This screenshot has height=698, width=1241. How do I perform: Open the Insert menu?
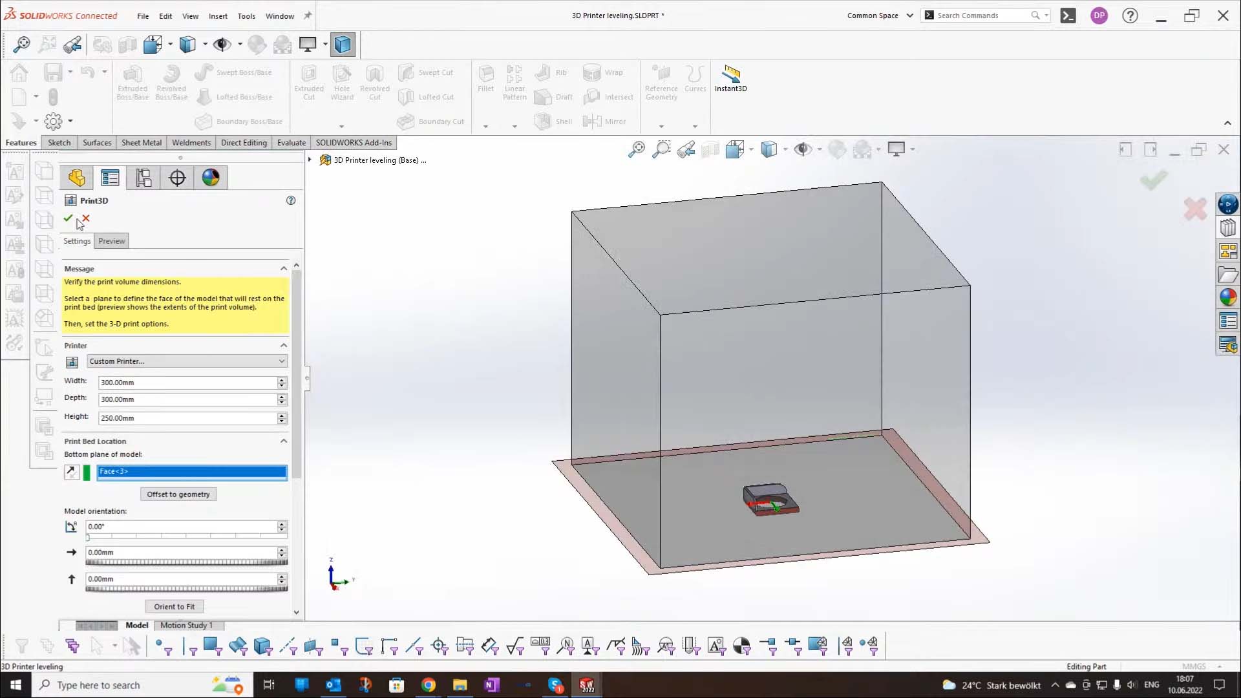coord(218,16)
